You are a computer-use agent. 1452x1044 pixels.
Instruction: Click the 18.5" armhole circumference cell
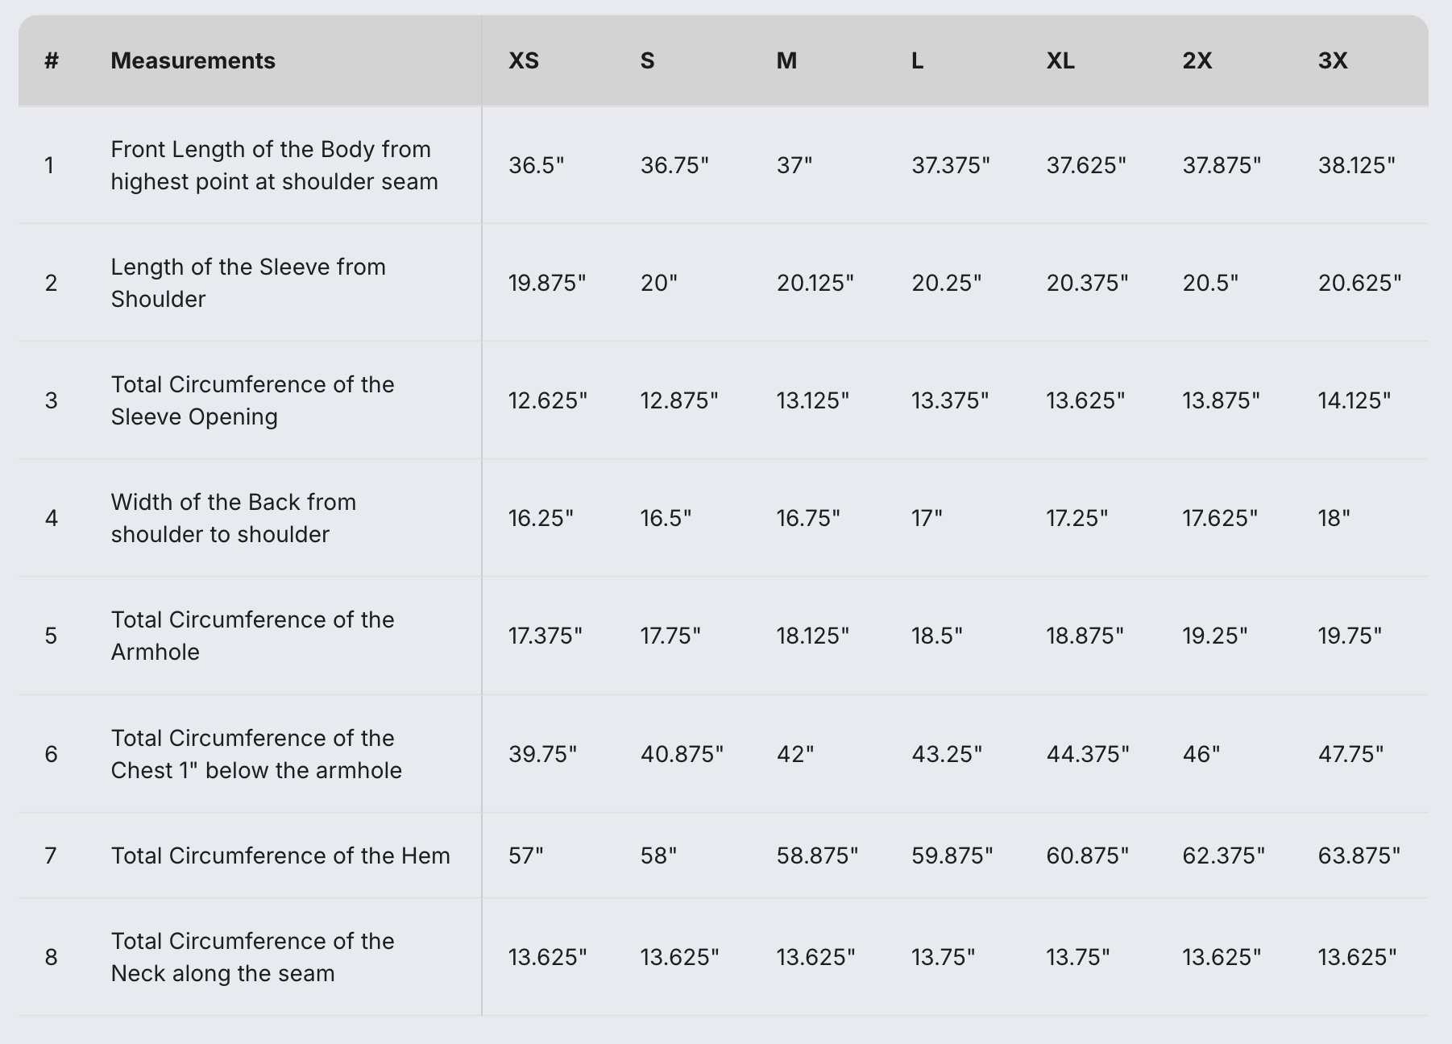point(937,636)
